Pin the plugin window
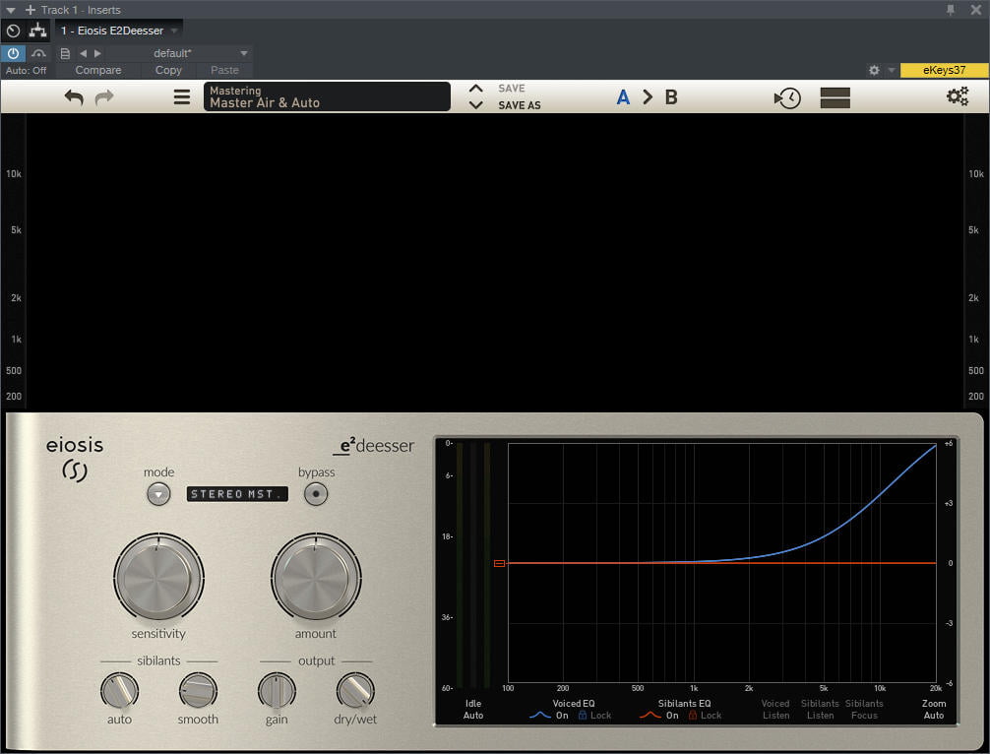The height and width of the screenshot is (754, 990). pyautogui.click(x=951, y=10)
